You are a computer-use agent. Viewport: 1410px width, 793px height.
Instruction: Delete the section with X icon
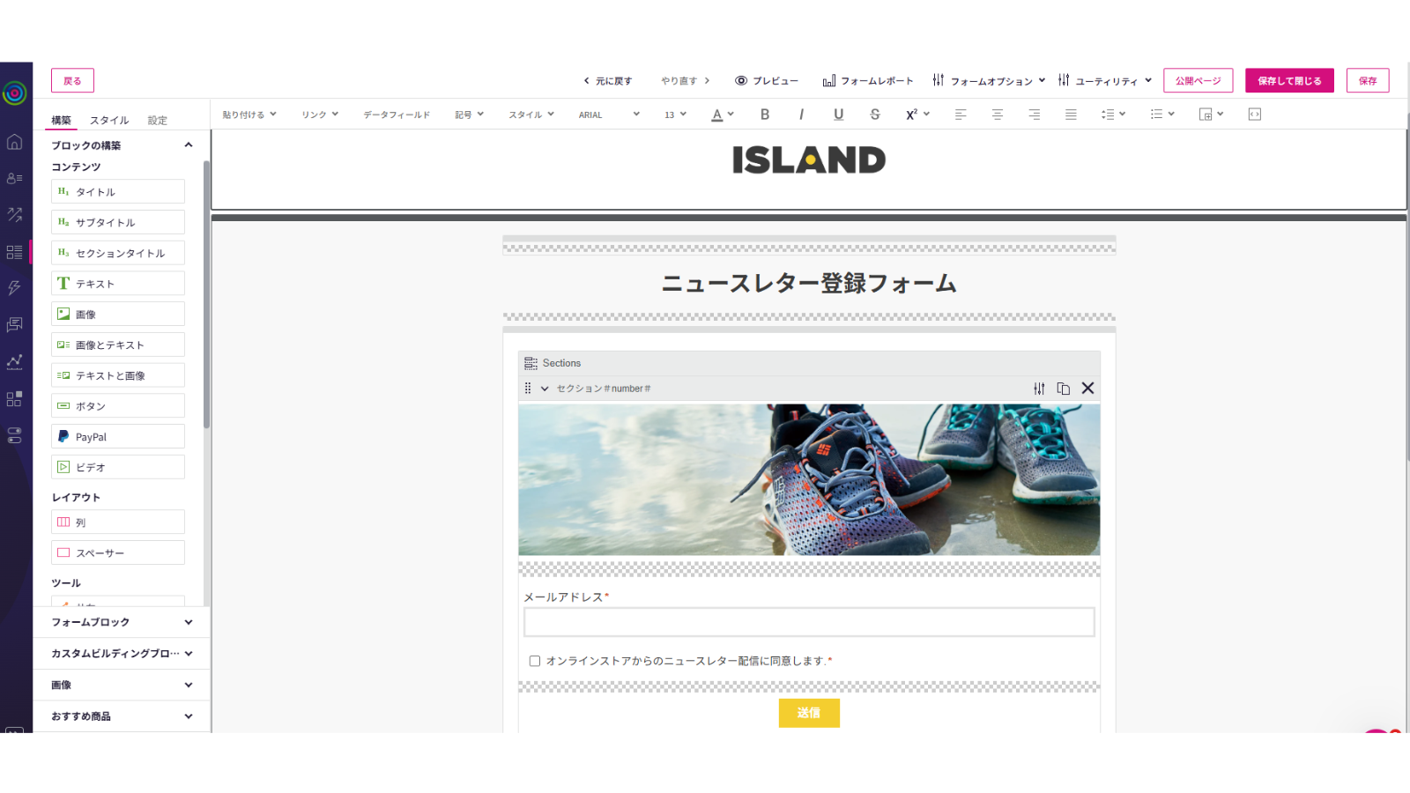click(1088, 389)
